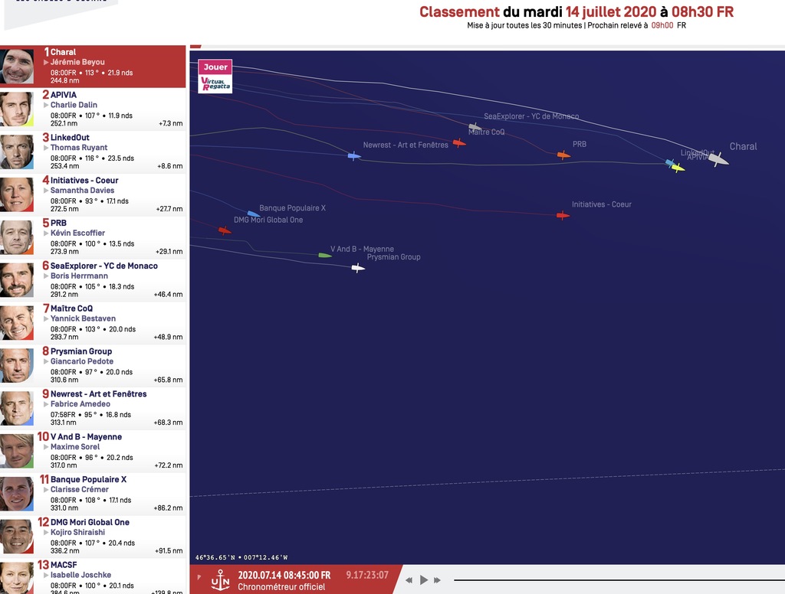This screenshot has height=594, width=785.
Task: Toggle the small arrow left of the anchor logo
Action: pos(199,577)
